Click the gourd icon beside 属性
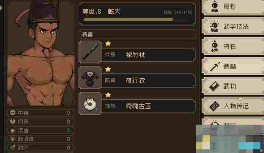This screenshot has width=264, height=153. pos(215,7)
